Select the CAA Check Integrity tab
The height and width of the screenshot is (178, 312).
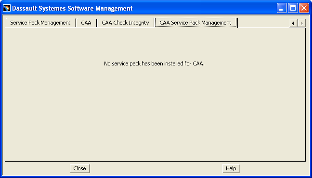pyautogui.click(x=125, y=23)
